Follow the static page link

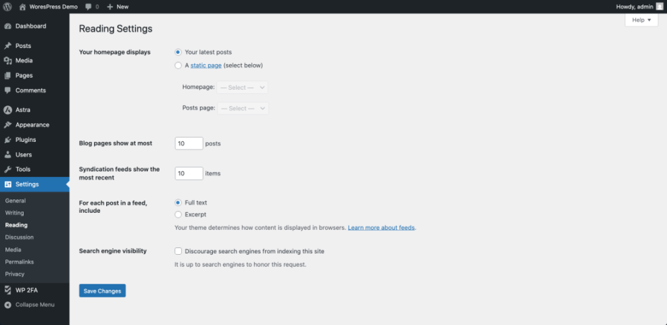point(206,66)
